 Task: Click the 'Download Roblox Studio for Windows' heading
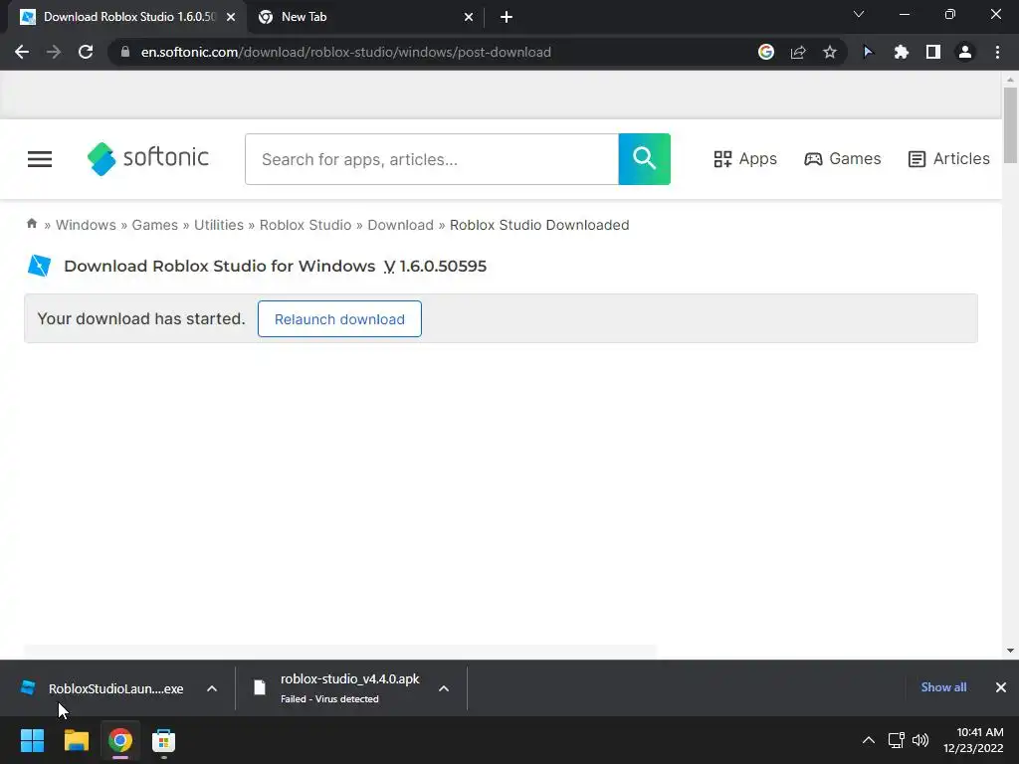coord(220,266)
